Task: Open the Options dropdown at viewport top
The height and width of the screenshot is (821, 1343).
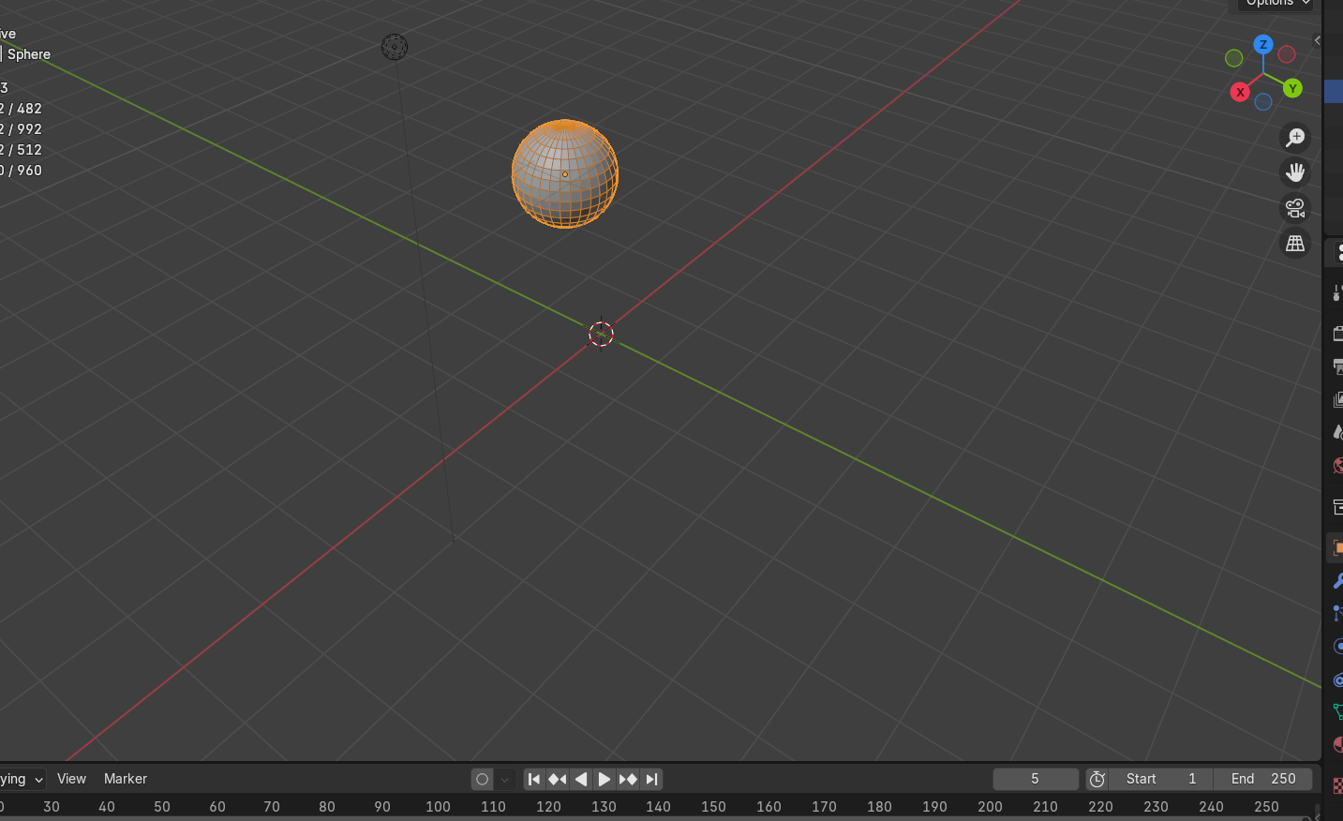Action: [1277, 4]
